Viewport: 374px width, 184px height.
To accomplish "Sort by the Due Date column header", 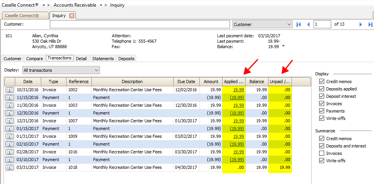I will tap(186, 82).
